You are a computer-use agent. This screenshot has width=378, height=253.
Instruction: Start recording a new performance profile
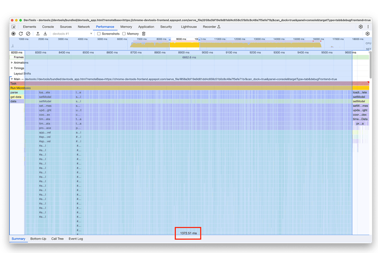tap(13, 33)
